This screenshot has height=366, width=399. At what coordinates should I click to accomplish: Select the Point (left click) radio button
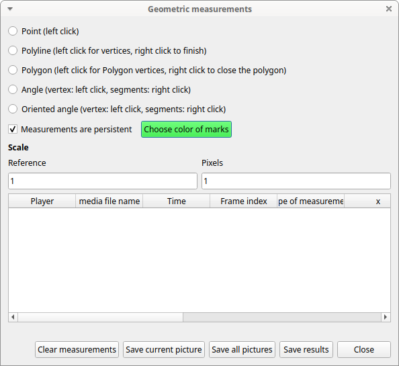[x=13, y=31]
